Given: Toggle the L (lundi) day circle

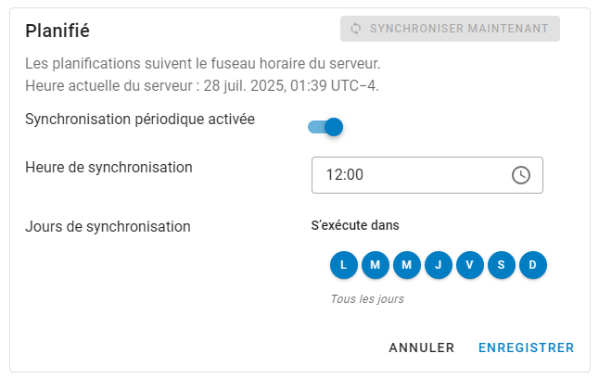Looking at the screenshot, I should click(343, 265).
